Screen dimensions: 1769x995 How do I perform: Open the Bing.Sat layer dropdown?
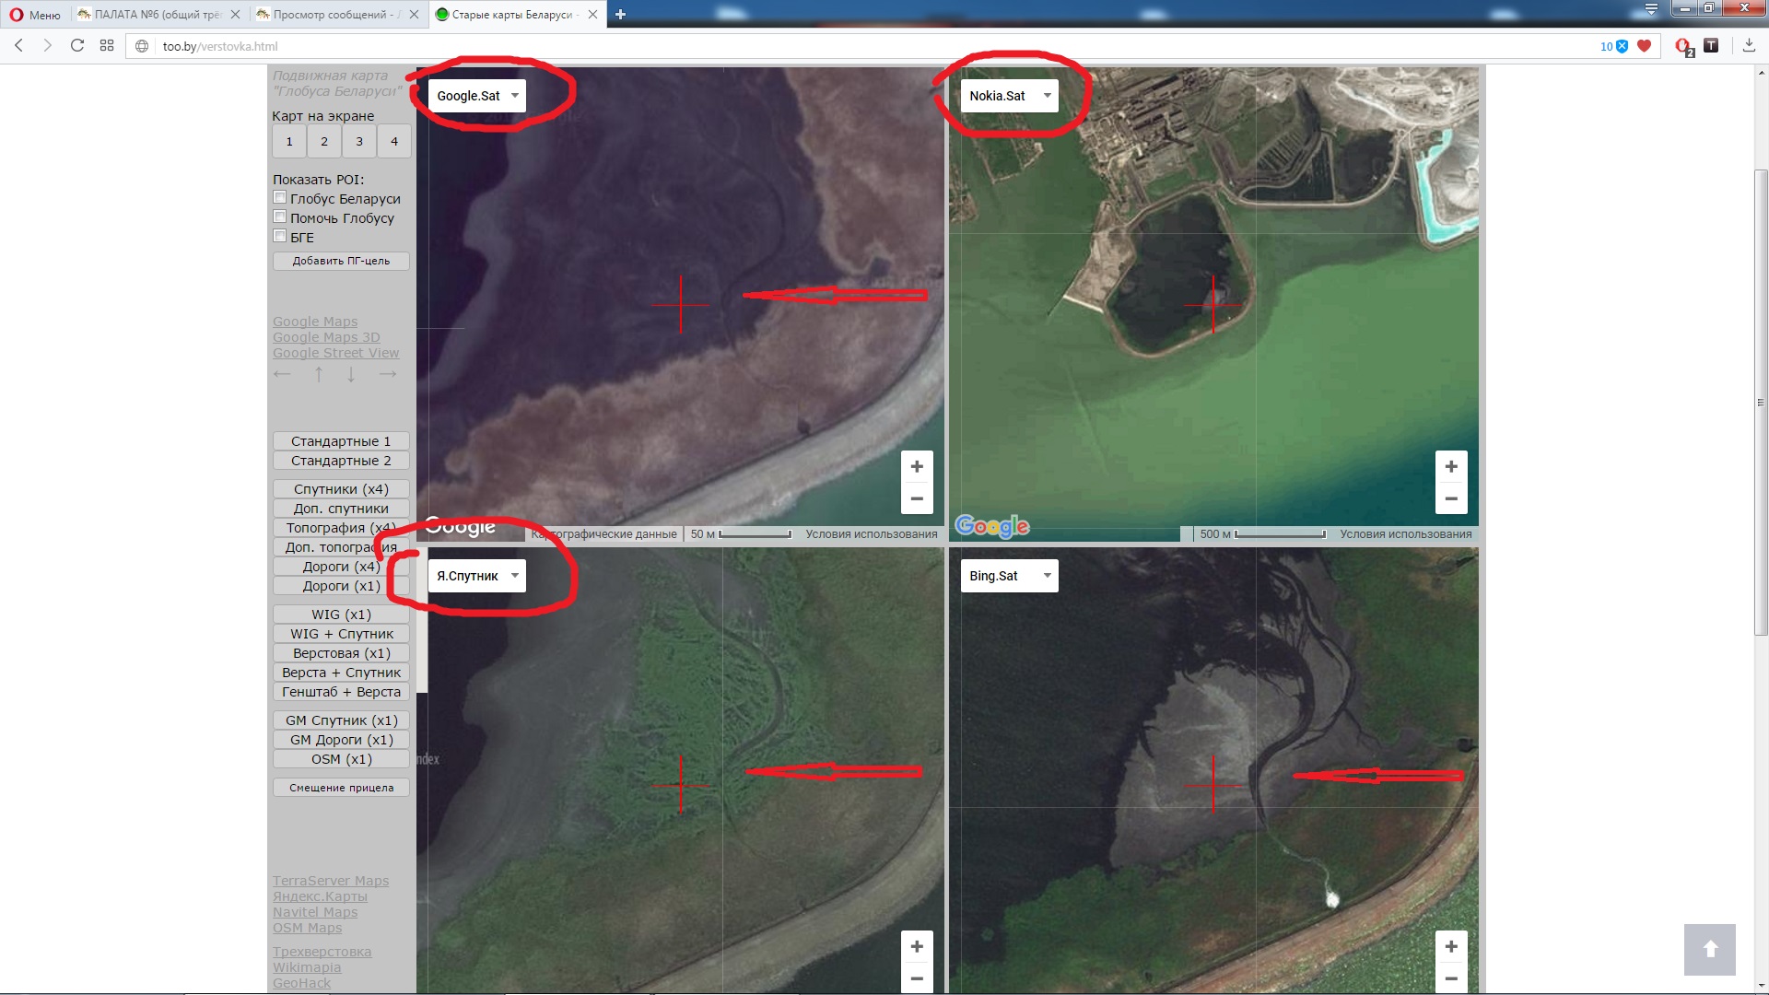click(1009, 576)
